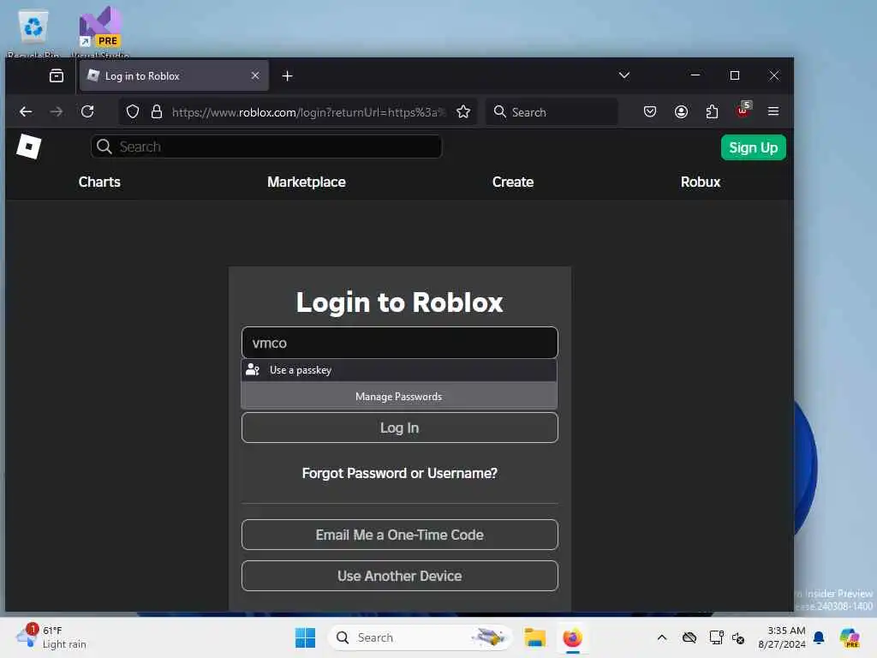Choose Use a passkey suggestion
This screenshot has height=658, width=877.
pyautogui.click(x=399, y=370)
